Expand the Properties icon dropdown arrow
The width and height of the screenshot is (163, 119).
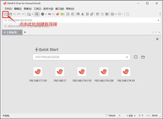pos(32,14)
